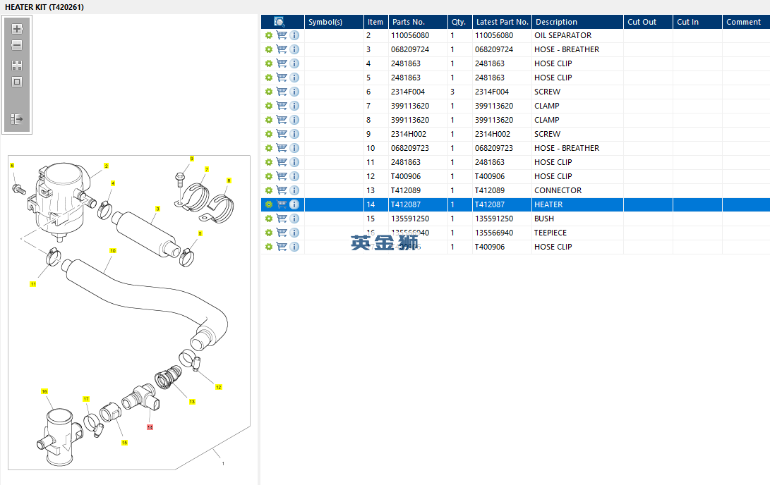This screenshot has height=485, width=770.
Task: Show info for the CONNECTOR part
Action: point(294,190)
